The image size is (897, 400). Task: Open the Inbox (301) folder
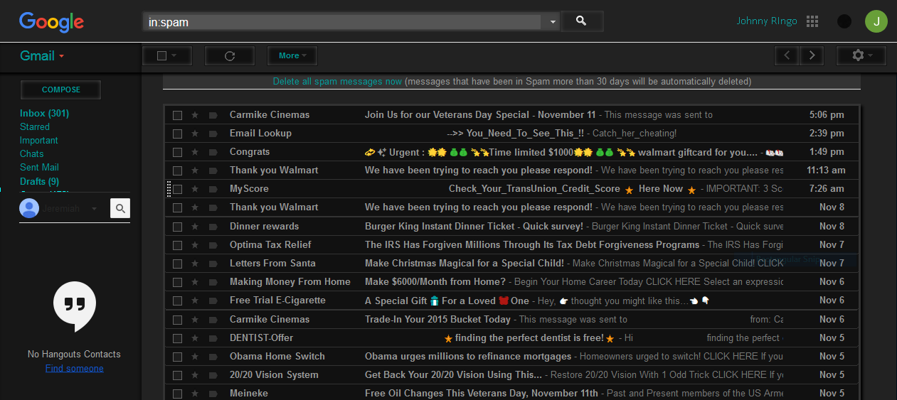coord(44,113)
